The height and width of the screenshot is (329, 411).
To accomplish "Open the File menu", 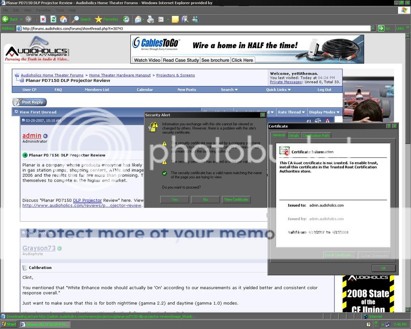I will tap(6, 10).
